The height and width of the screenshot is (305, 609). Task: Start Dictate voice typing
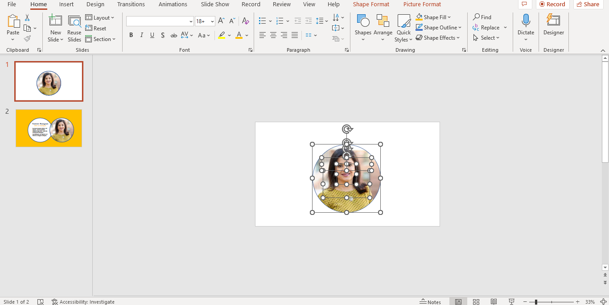[526, 27]
